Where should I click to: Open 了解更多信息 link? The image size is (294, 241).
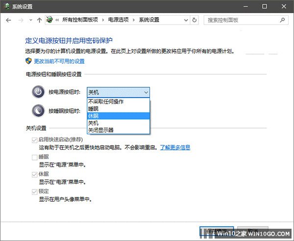tap(175, 147)
